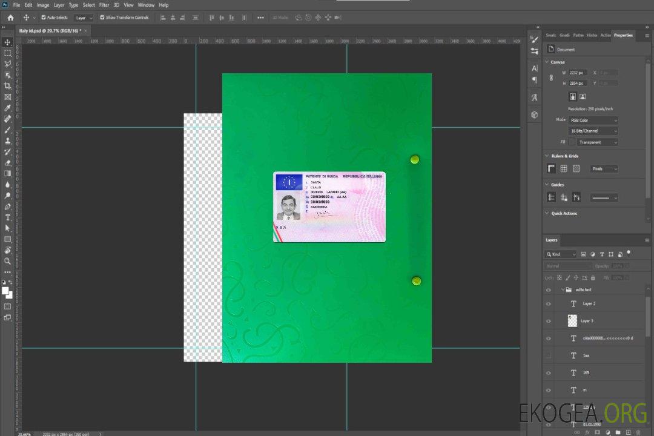
Task: Collapse the Canvas section
Action: point(547,62)
